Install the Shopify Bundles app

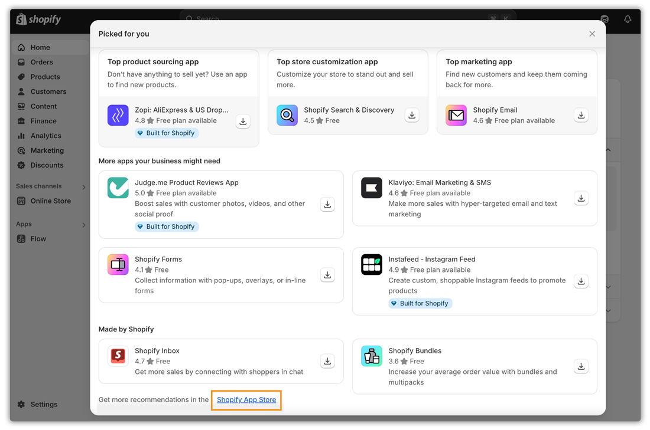581,366
